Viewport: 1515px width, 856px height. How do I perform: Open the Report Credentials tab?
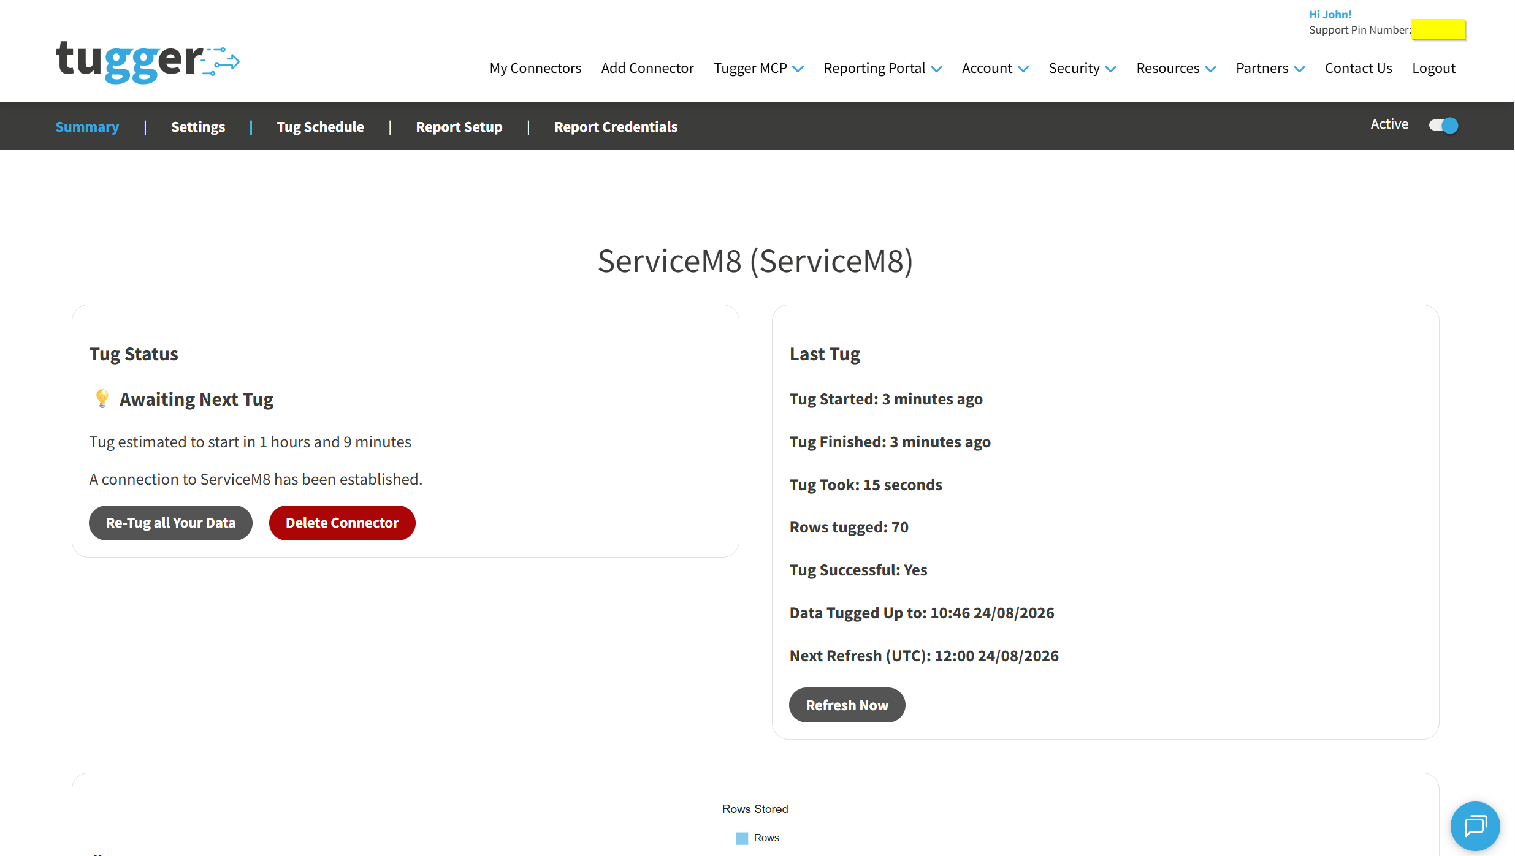[616, 127]
